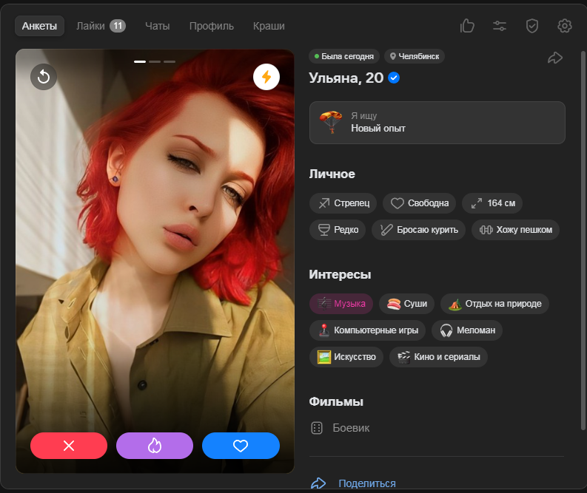The height and width of the screenshot is (493, 587).
Task: Select the Стрелец zodiac tag
Action: click(x=343, y=203)
